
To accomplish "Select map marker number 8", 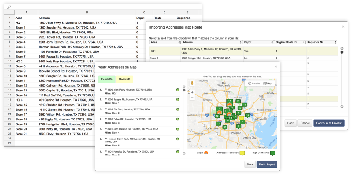I will 238,126.
